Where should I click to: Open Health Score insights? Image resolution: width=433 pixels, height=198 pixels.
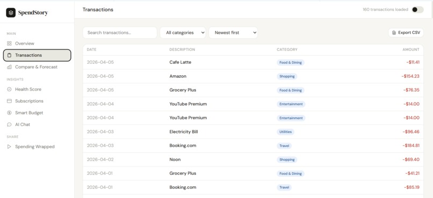(x=37, y=90)
